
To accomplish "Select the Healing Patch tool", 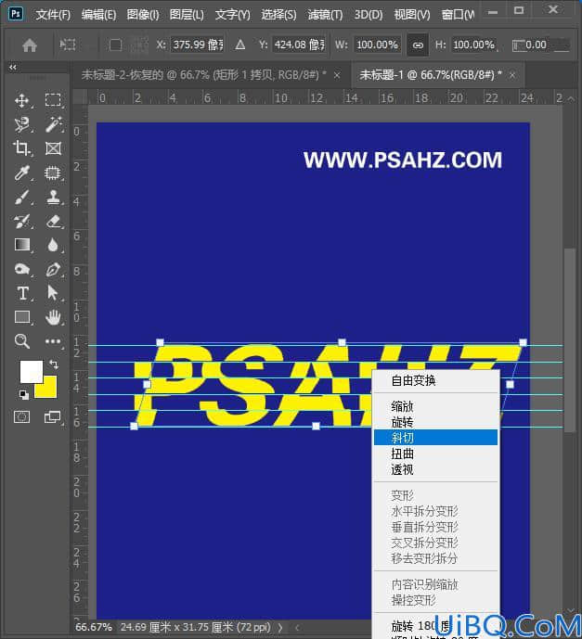I will (53, 173).
